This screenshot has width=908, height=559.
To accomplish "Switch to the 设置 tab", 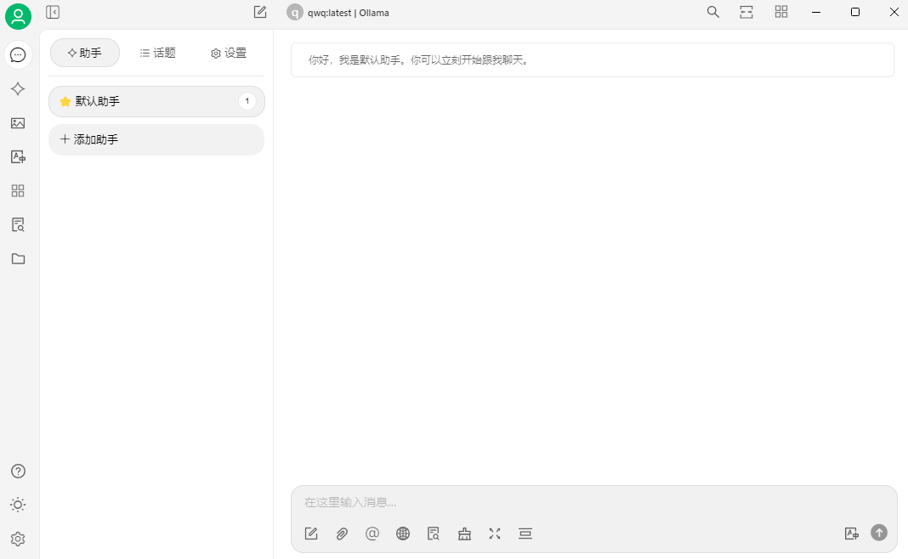I will pos(229,53).
